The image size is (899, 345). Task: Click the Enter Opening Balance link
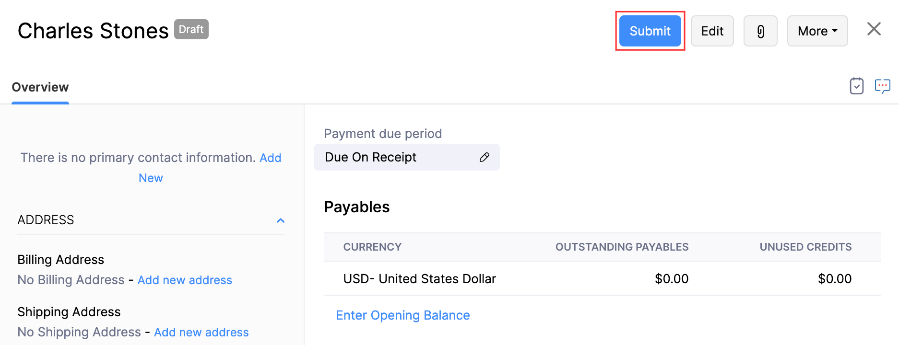tap(402, 315)
